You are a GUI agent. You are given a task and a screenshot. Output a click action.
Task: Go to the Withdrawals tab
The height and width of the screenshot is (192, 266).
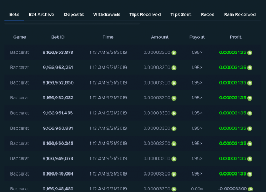(106, 14)
